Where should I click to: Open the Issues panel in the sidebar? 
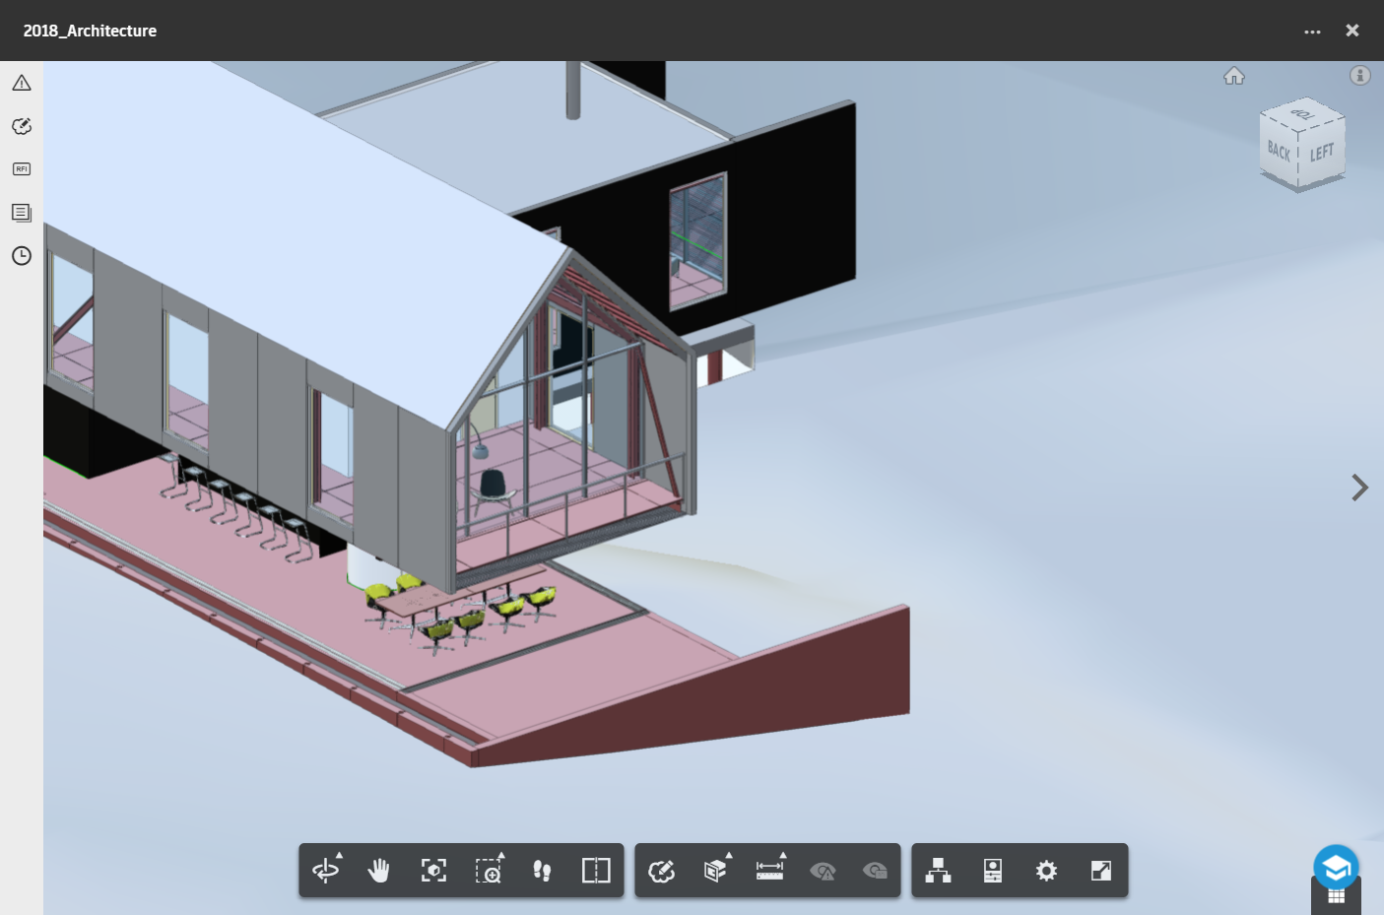[x=21, y=83]
